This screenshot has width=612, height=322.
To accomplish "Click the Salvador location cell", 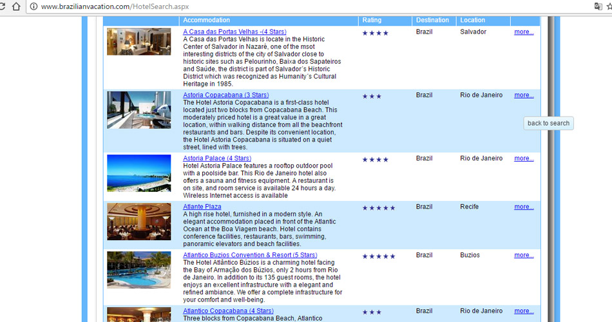I will pos(473,32).
